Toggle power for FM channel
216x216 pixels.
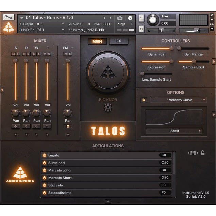[x=68, y=126]
